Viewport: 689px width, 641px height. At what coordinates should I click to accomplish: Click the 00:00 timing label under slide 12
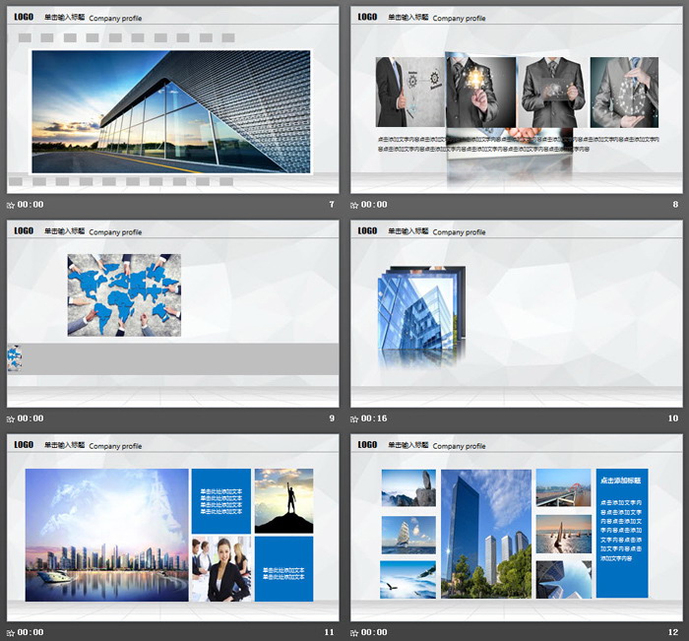click(x=374, y=632)
